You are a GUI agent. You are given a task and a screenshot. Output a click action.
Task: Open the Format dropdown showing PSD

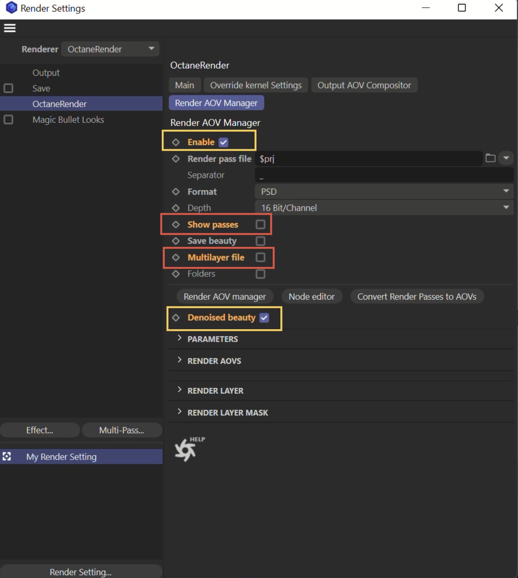click(384, 192)
